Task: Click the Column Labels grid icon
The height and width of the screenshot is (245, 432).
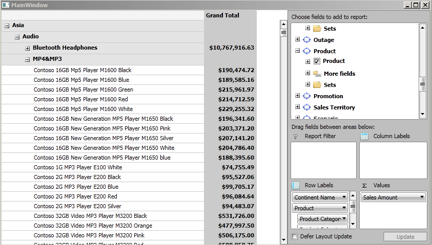Action: 364,137
